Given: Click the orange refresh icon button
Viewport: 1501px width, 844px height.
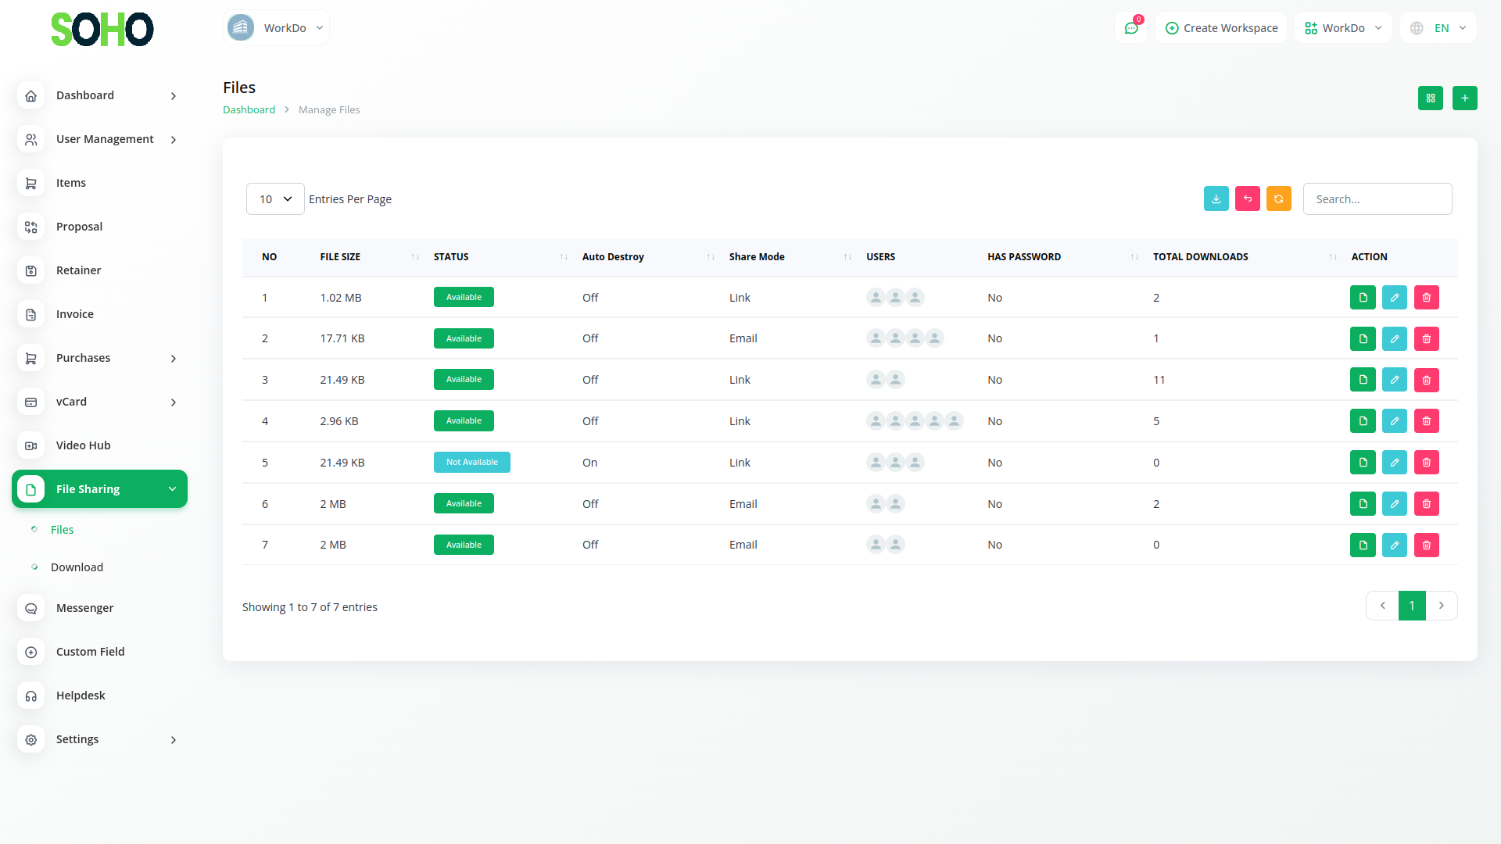Looking at the screenshot, I should point(1278,199).
